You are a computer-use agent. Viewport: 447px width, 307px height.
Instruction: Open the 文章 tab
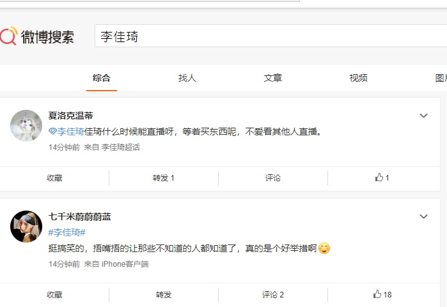tap(273, 78)
